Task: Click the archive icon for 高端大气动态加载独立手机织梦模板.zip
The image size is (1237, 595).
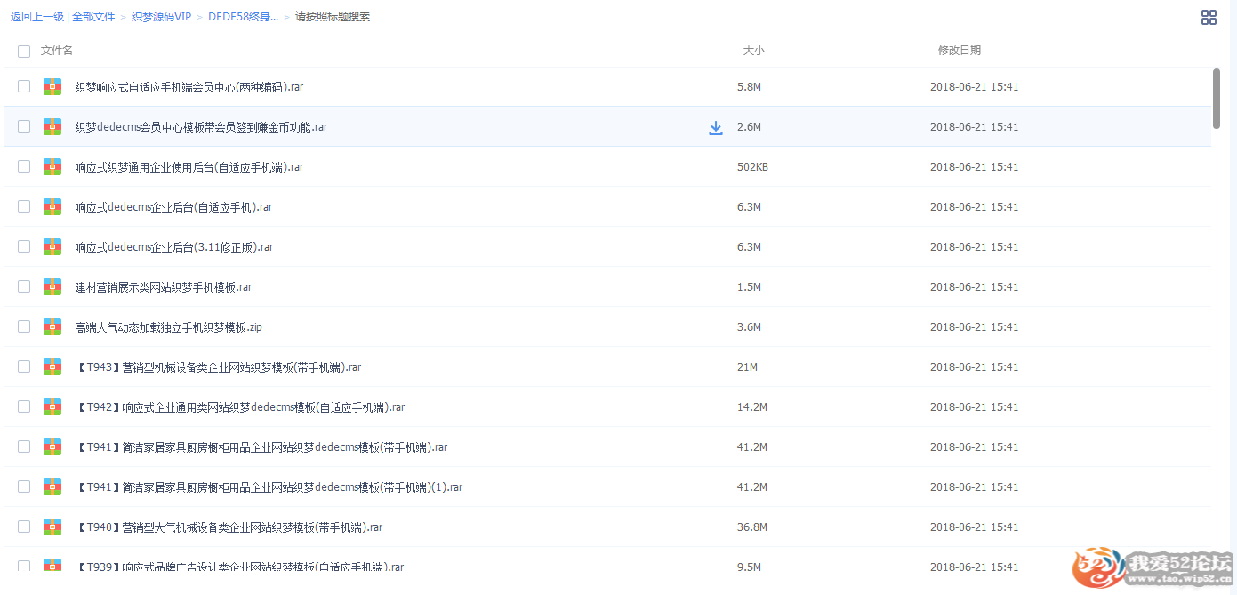Action: [52, 327]
